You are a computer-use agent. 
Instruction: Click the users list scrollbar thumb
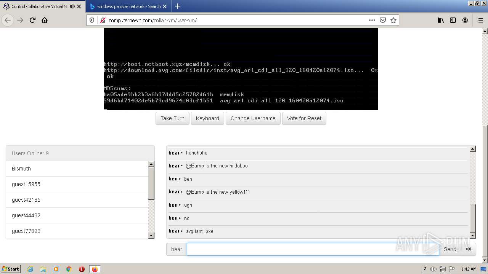pos(151,183)
